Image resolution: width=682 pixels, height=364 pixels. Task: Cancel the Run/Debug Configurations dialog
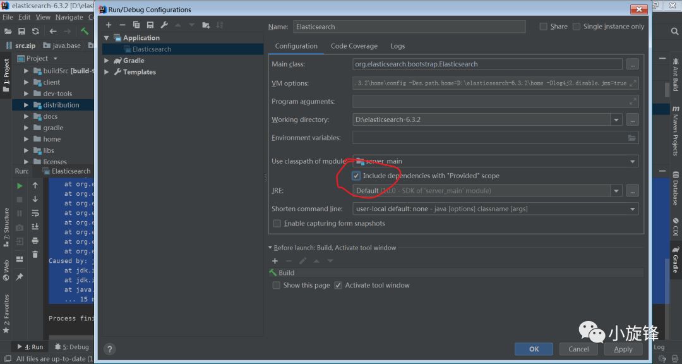(x=578, y=349)
